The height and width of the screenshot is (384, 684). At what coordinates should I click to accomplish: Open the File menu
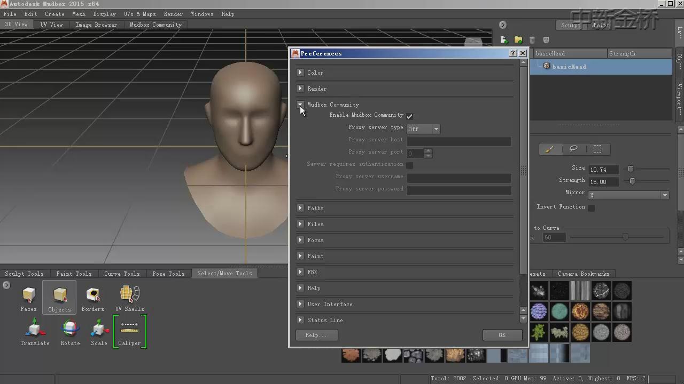10,14
